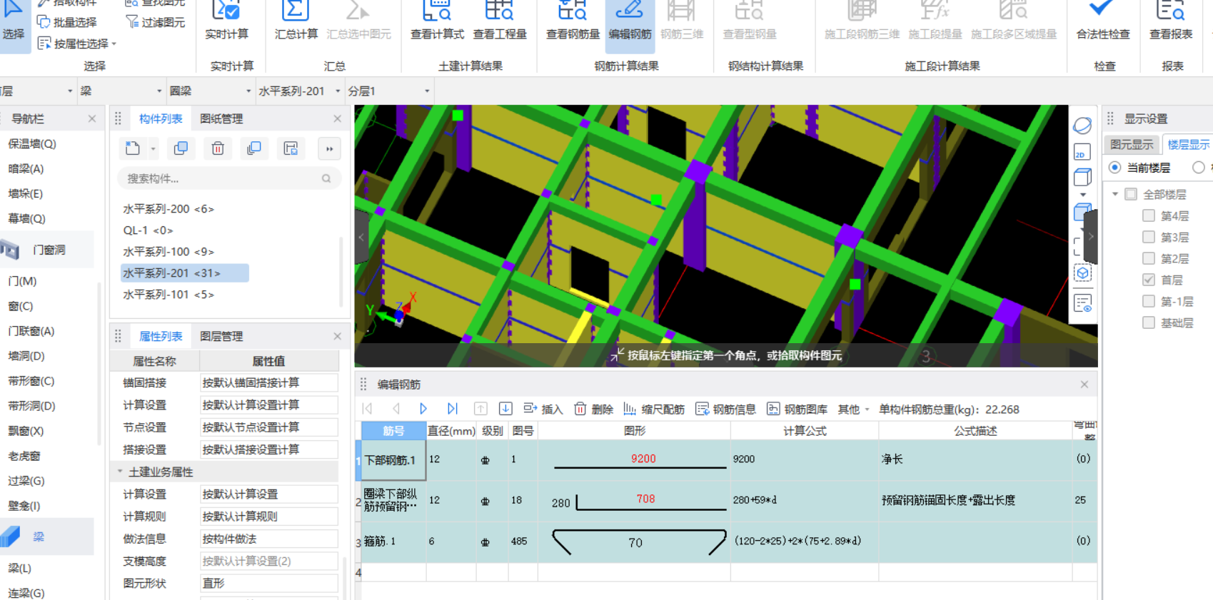Show more 构件列表 toolbar items

pyautogui.click(x=329, y=148)
